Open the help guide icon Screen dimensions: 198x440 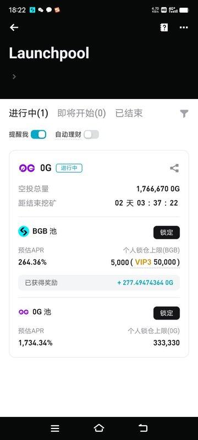[x=164, y=27]
